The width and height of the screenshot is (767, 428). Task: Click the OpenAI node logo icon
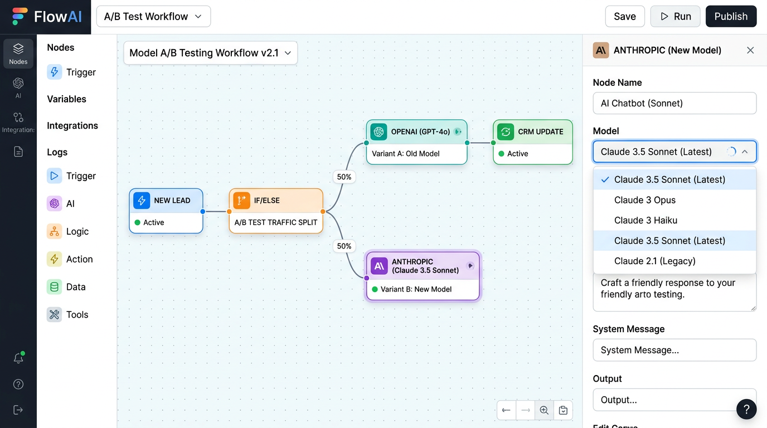(x=379, y=132)
